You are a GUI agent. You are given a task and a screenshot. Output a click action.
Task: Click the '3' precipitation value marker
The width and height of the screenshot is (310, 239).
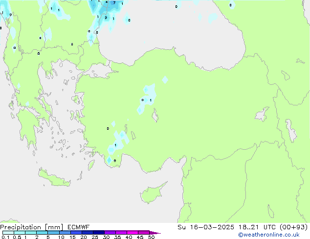[106, 18]
